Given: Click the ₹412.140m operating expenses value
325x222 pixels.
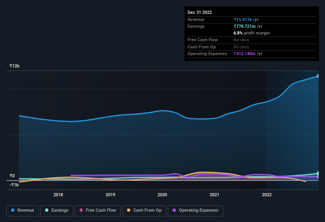Looking at the screenshot, I should tap(244, 54).
